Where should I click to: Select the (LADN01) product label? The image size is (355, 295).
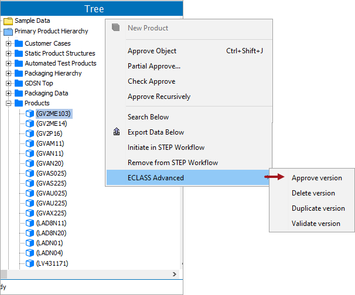[x=50, y=243]
